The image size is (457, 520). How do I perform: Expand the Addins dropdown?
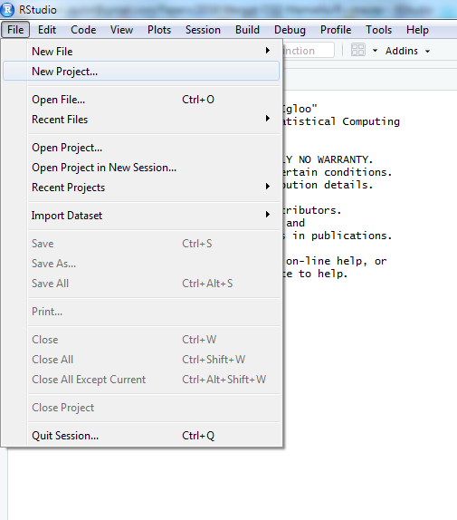pos(407,51)
